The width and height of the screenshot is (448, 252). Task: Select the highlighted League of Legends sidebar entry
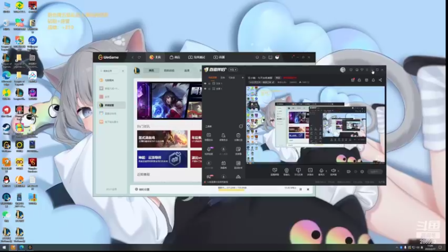click(111, 105)
